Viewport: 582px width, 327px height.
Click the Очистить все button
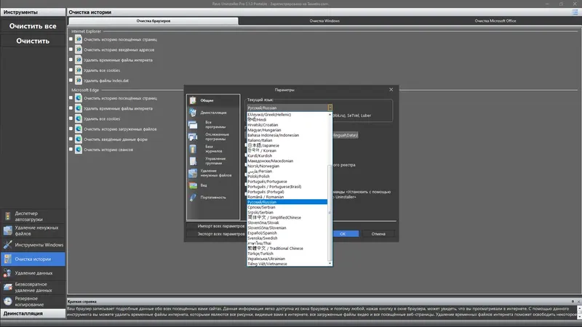33,26
